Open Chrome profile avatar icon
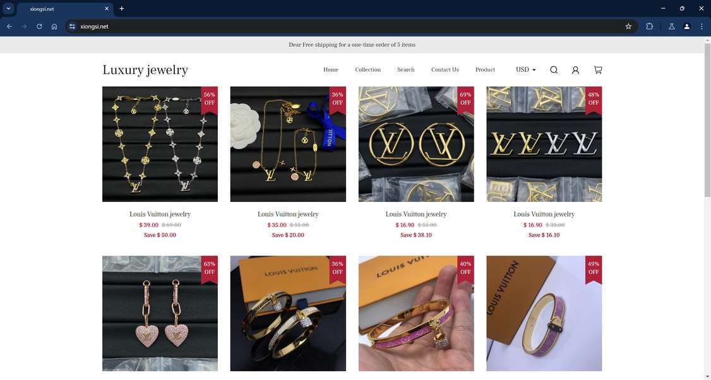 coord(686,27)
